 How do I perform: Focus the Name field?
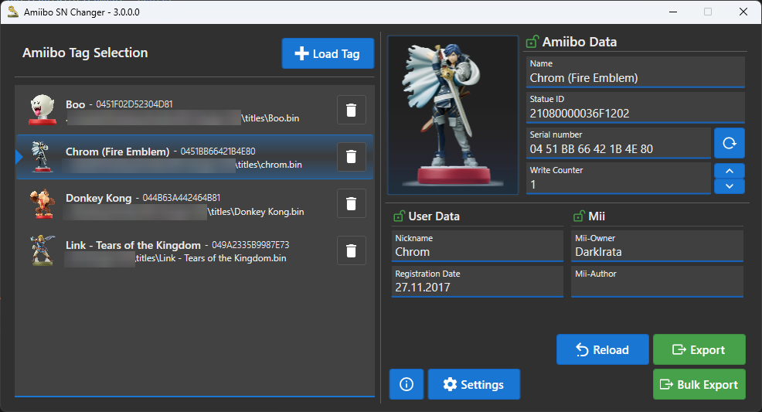coord(635,72)
